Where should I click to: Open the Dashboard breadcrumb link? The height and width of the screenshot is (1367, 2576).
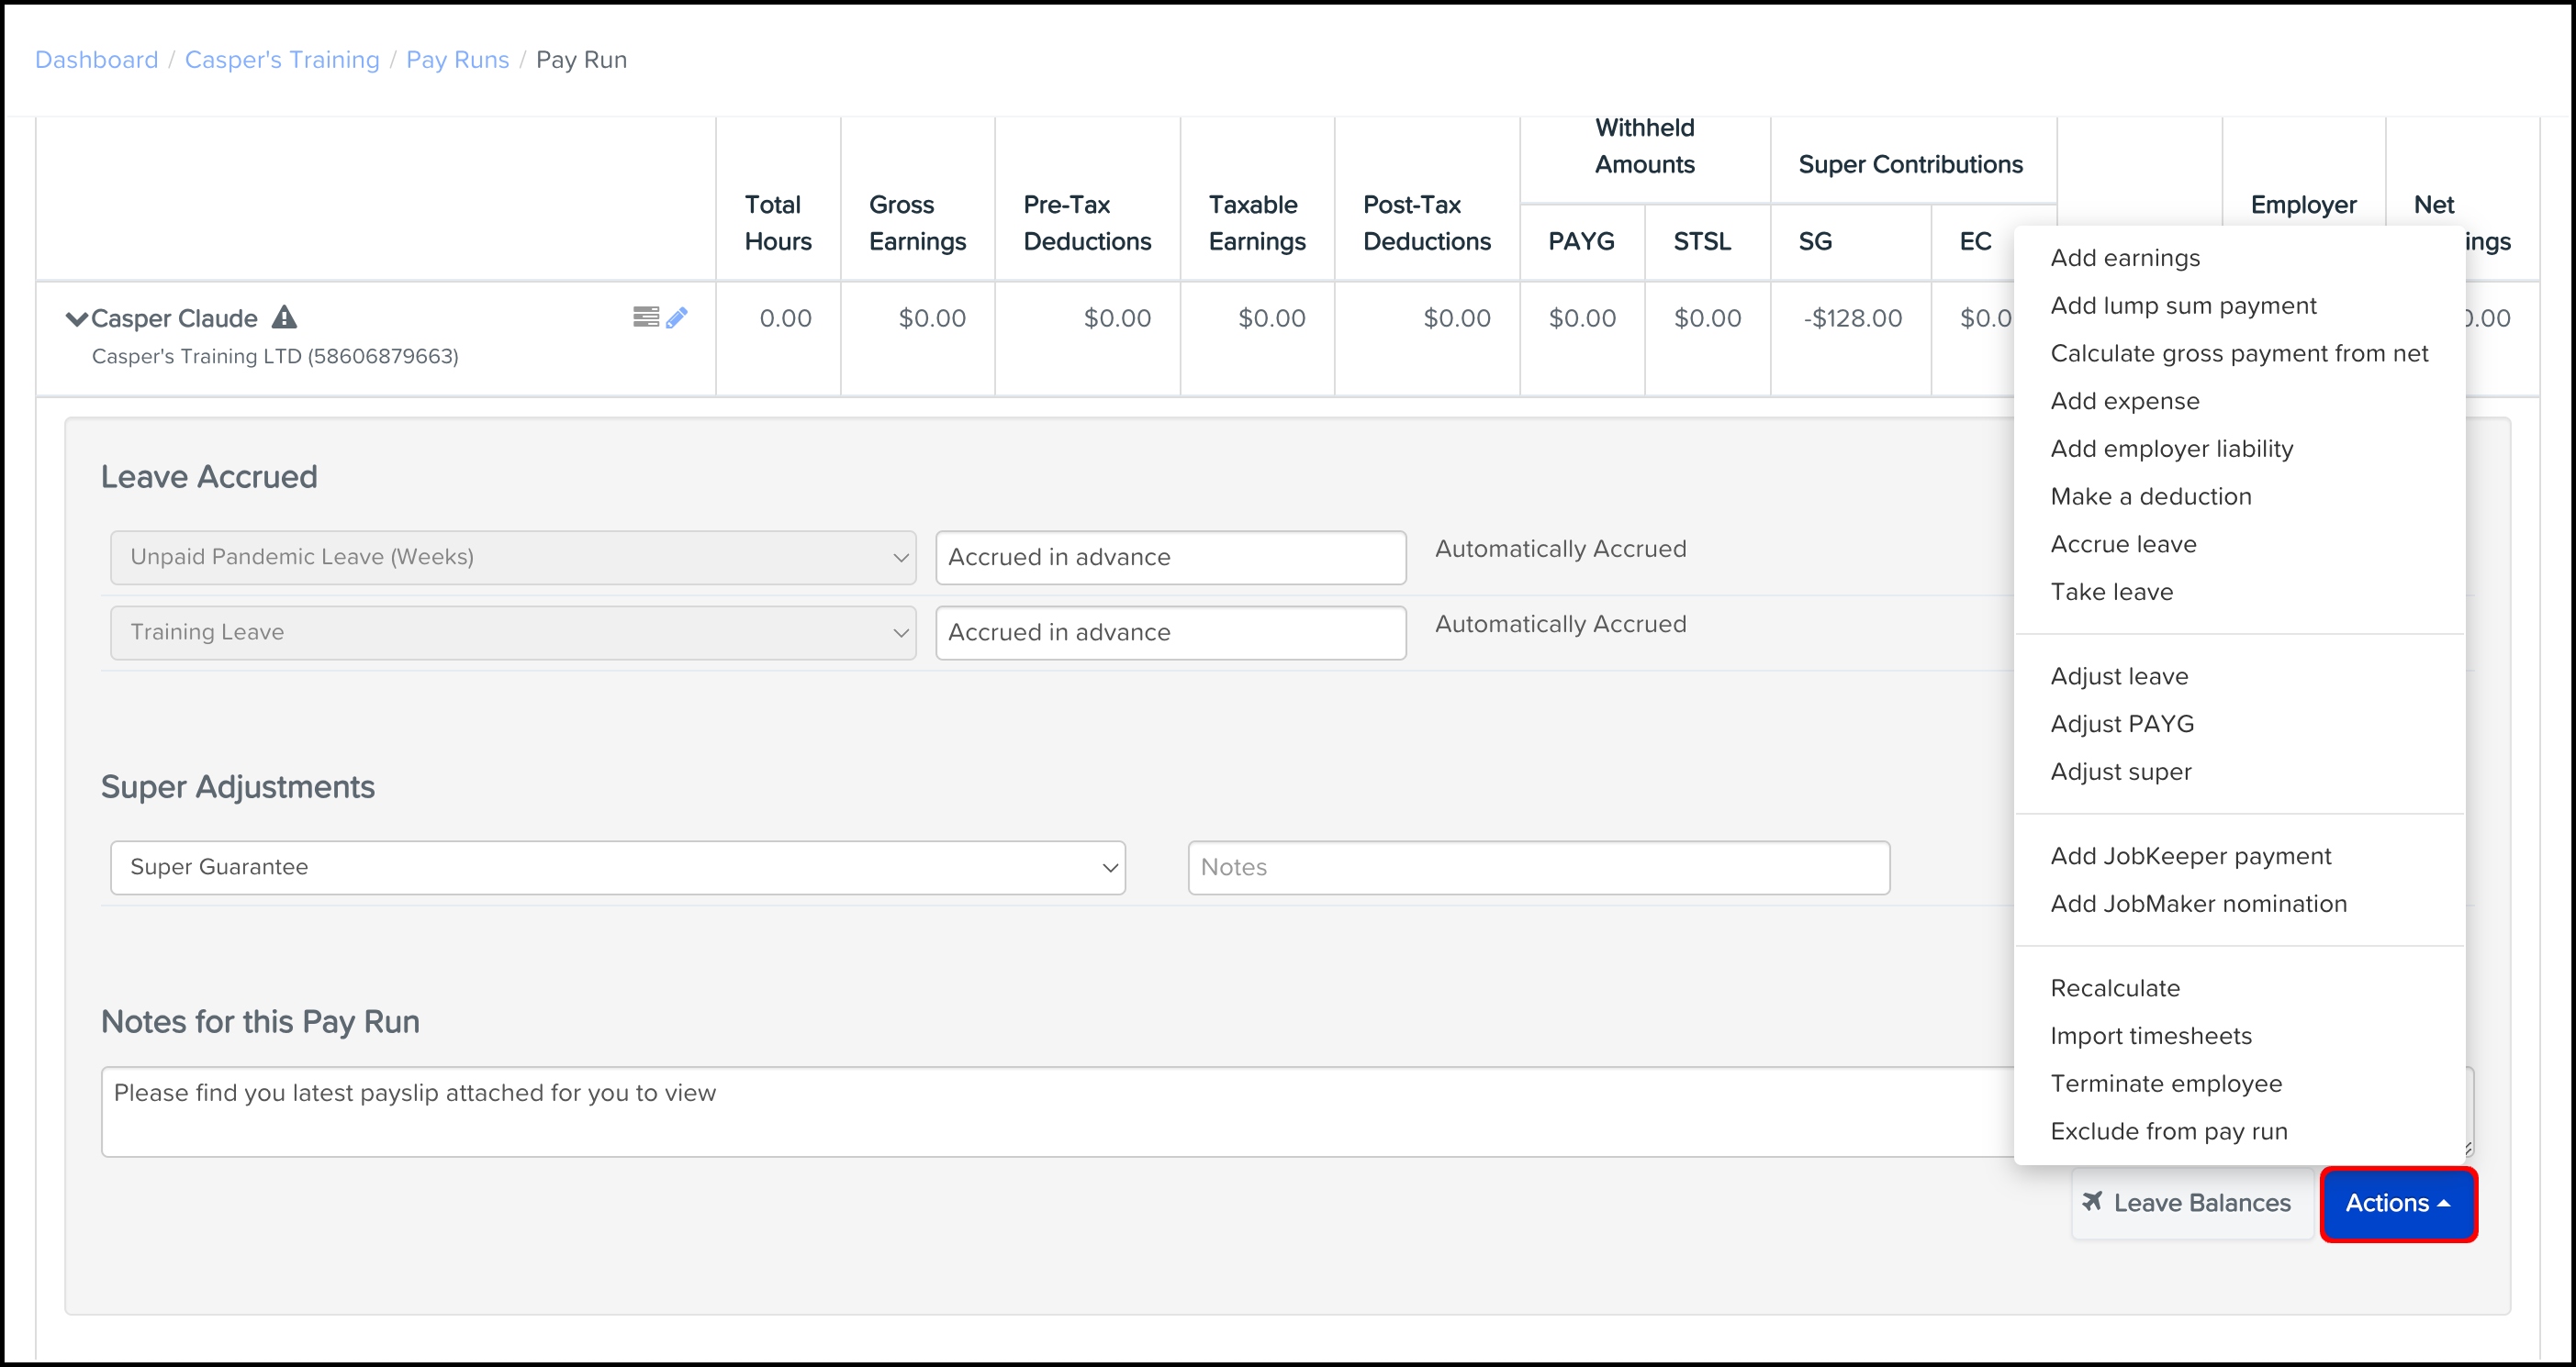[x=96, y=60]
